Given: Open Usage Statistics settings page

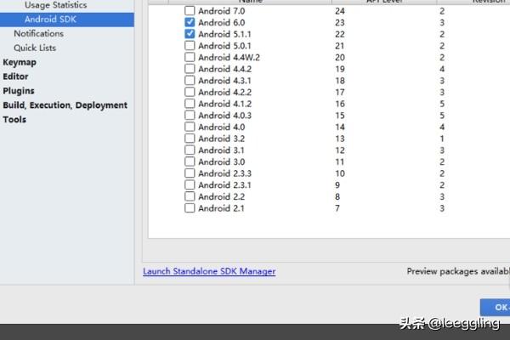Looking at the screenshot, I should [x=55, y=5].
